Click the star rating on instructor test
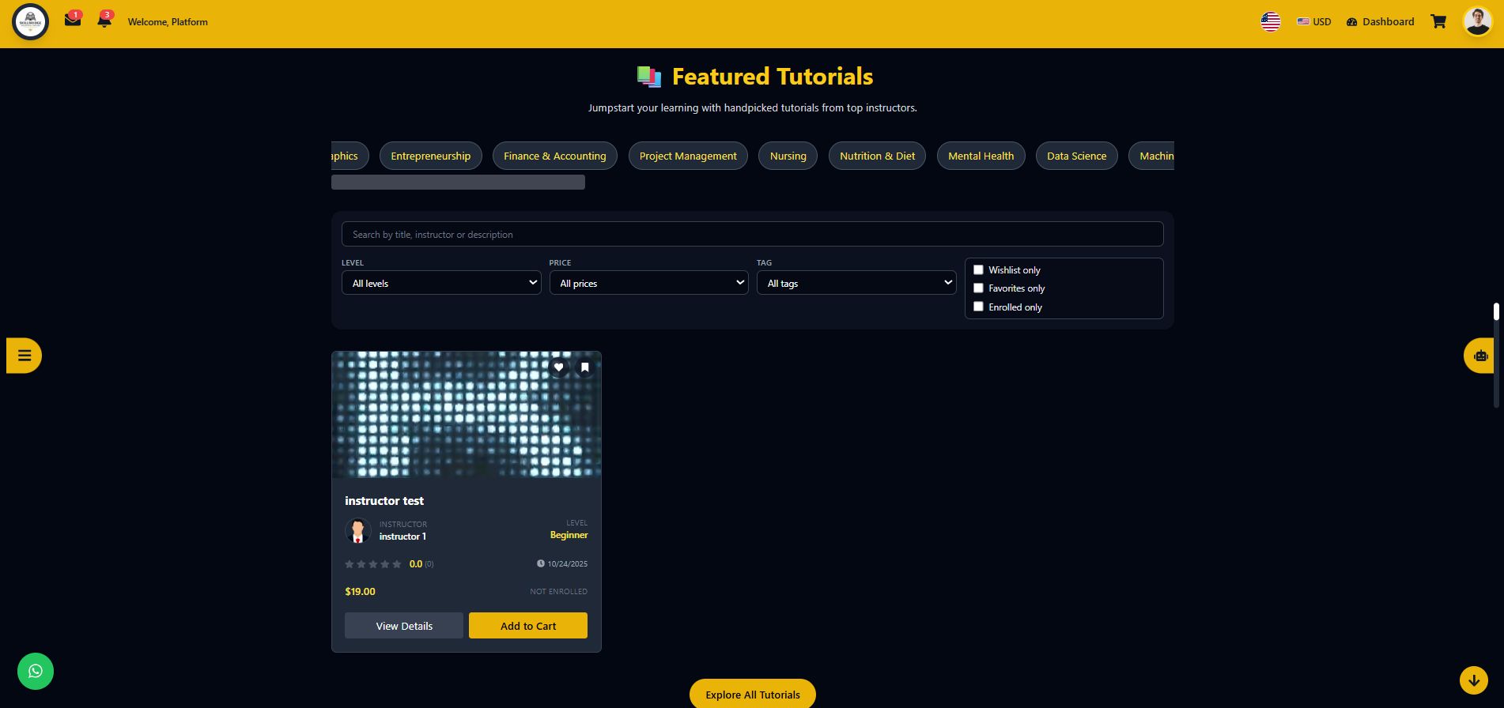The height and width of the screenshot is (708, 1504). pos(373,564)
